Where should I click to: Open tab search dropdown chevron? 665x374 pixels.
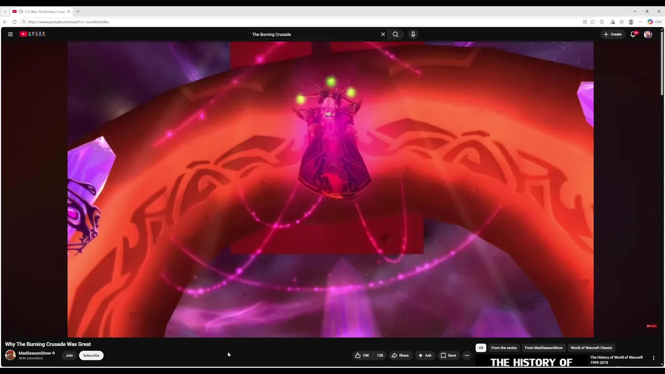pos(5,11)
